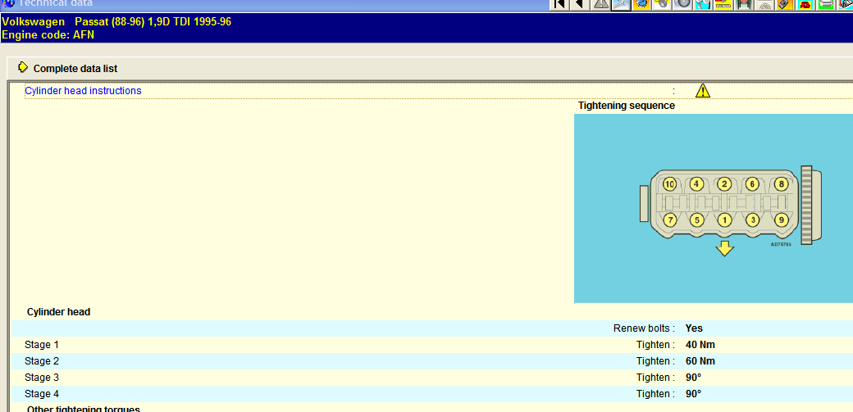
Task: Click the printer toolbar icon
Action: tap(826, 4)
